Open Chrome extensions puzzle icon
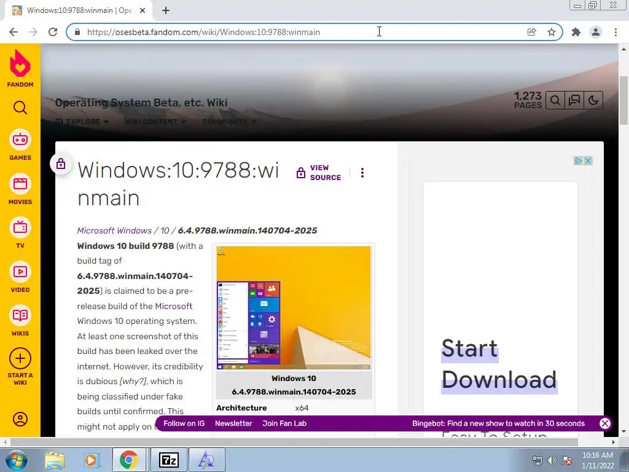This screenshot has width=629, height=472. tap(576, 32)
